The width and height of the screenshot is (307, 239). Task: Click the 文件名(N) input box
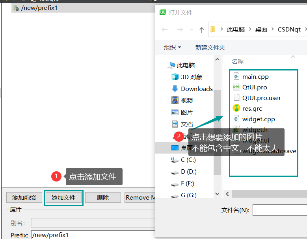pyautogui.click(x=280, y=210)
